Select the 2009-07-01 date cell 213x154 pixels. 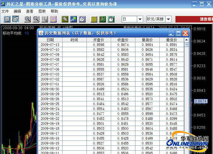50,84
